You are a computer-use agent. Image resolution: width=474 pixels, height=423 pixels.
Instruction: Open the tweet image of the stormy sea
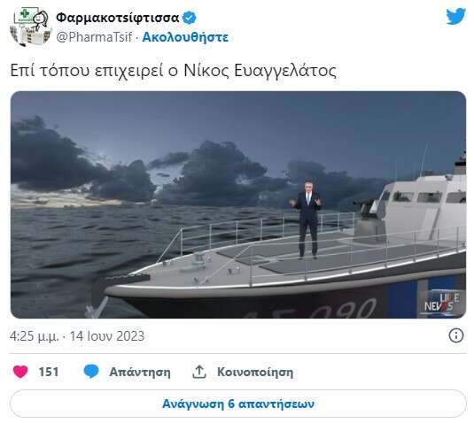[x=238, y=204]
